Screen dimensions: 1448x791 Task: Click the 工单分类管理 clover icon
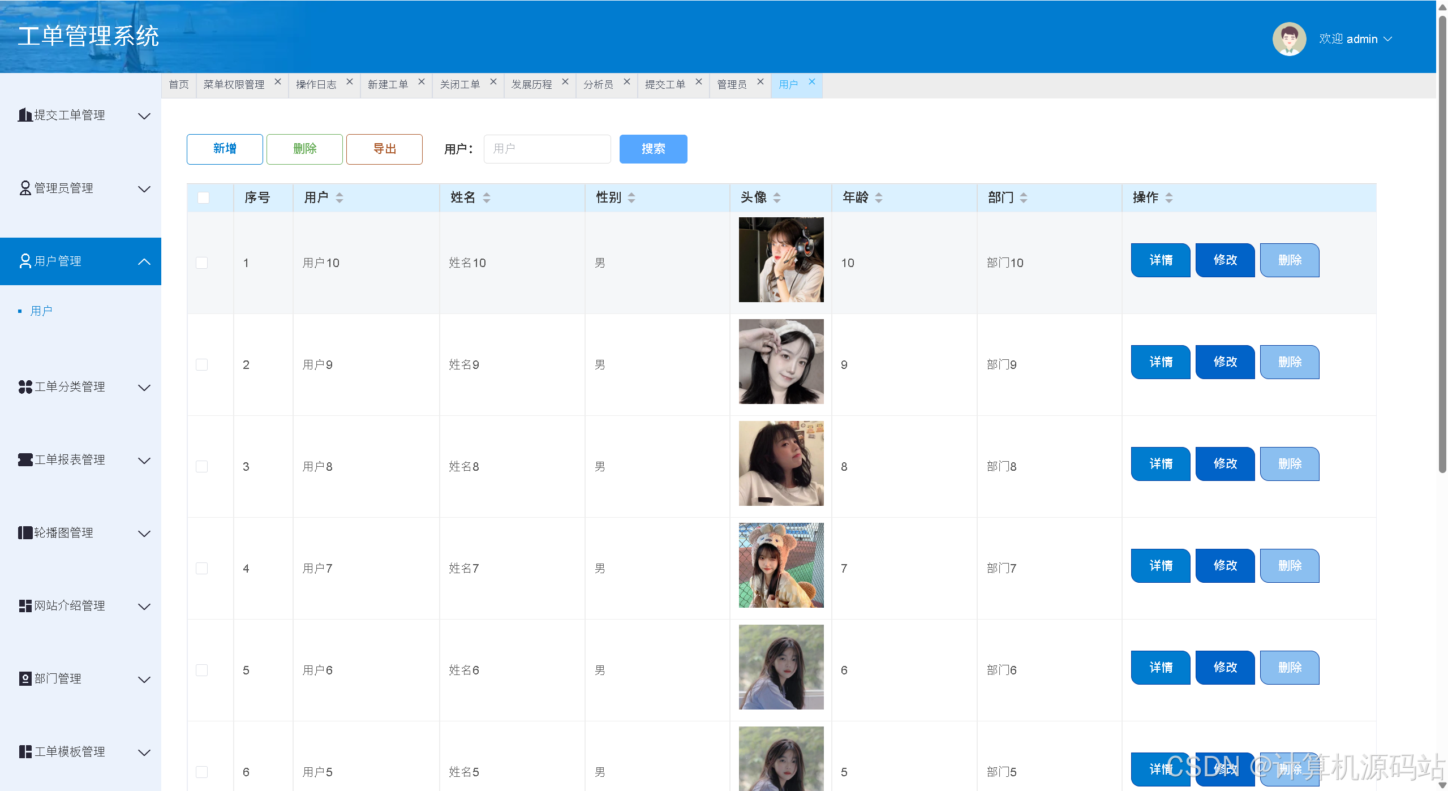[x=25, y=387]
